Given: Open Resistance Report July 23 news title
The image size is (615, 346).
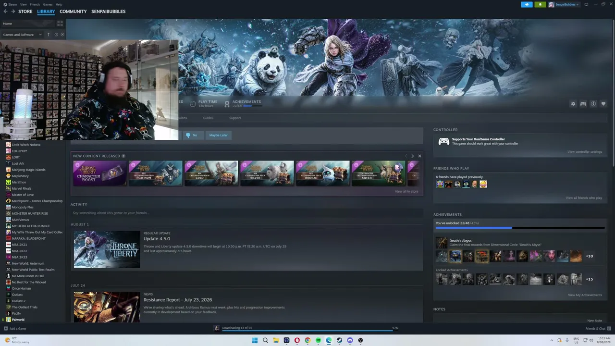Looking at the screenshot, I should click(178, 300).
